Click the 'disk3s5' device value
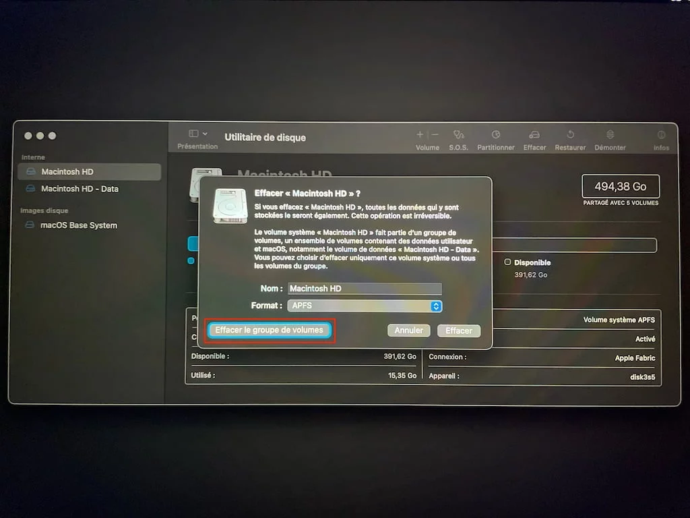This screenshot has width=690, height=518. (642, 376)
